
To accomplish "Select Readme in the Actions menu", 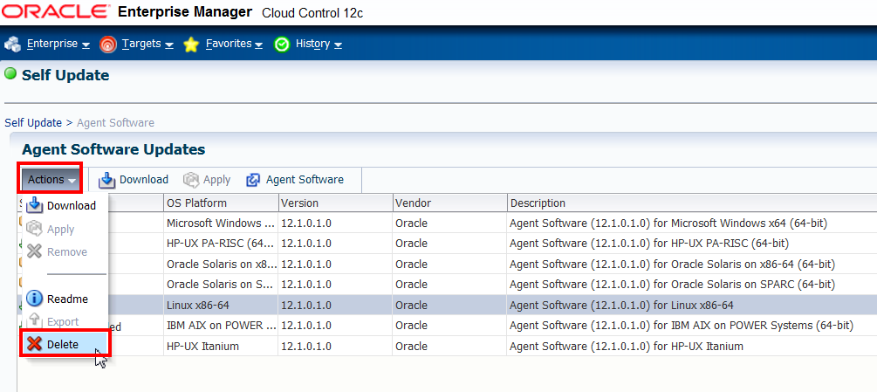I will pyautogui.click(x=67, y=299).
